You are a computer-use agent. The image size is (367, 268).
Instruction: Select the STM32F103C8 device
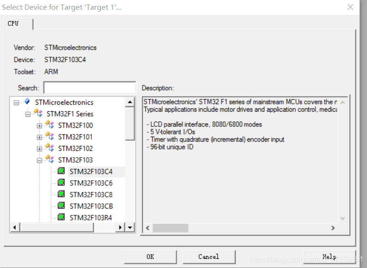coord(91,195)
